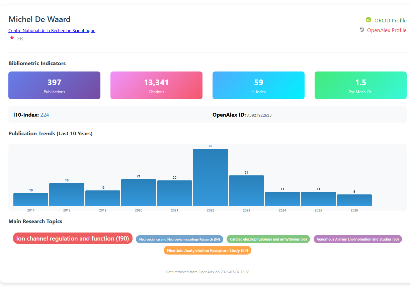Viewport: 410px width, 302px height.
Task: Follow Centre National de la Recherche Scientifique link
Action: pyautogui.click(x=52, y=30)
